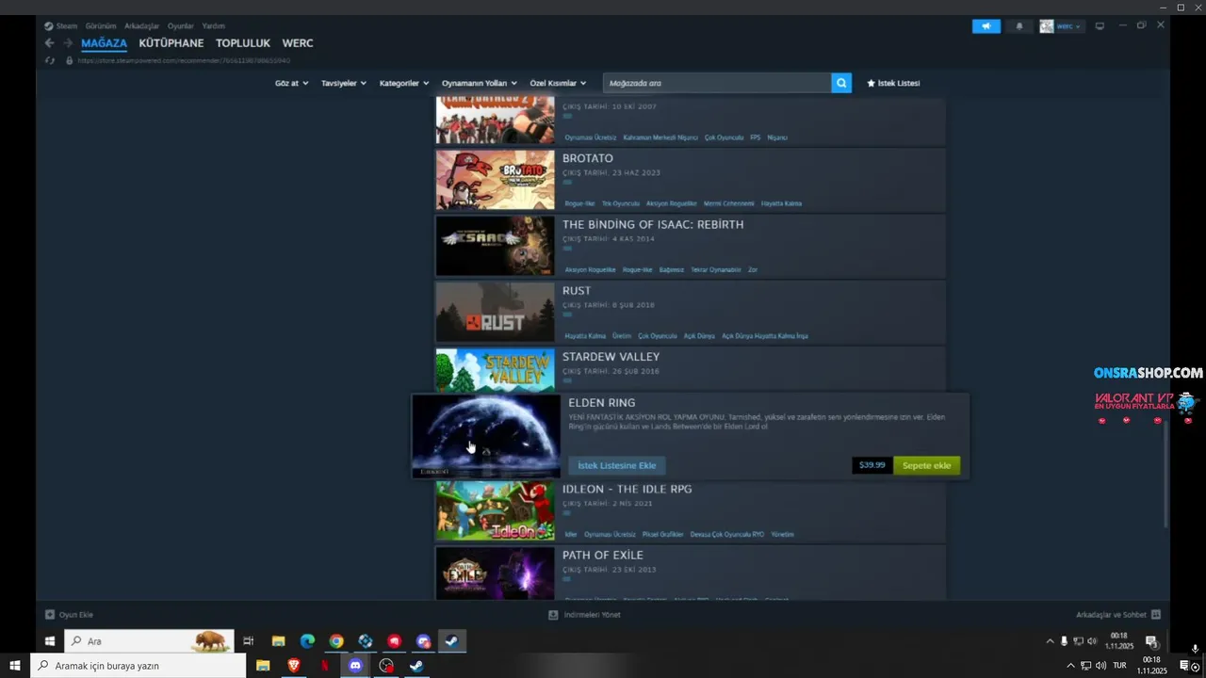Click the plus icon beside Oyun Ekle
Image resolution: width=1206 pixels, height=678 pixels.
click(x=50, y=615)
